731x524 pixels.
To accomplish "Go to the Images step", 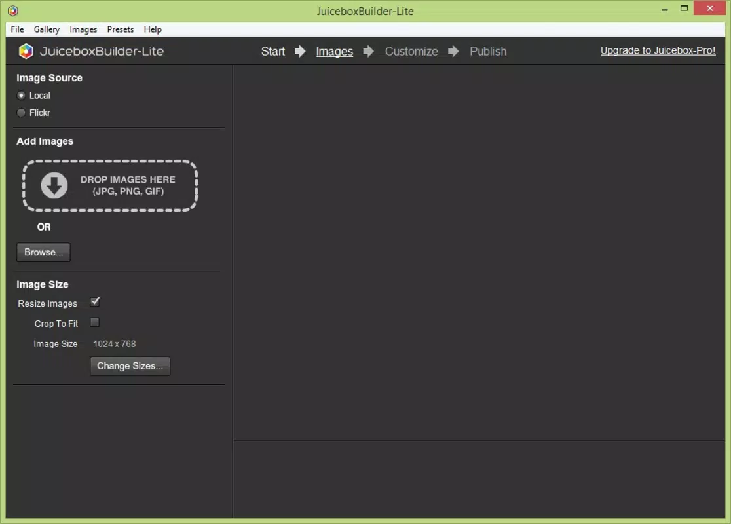I will tap(334, 51).
